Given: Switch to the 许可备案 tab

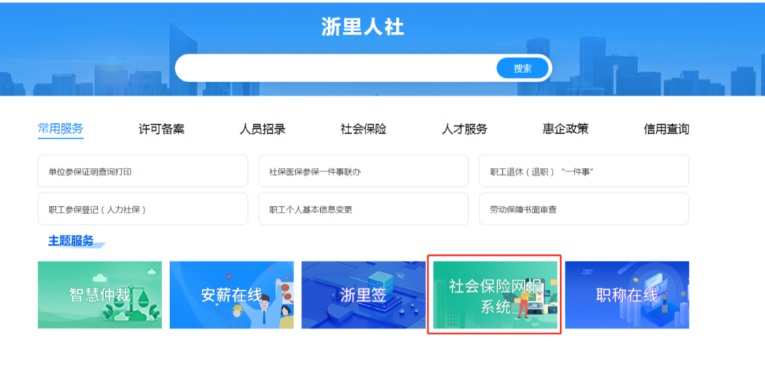Looking at the screenshot, I should pos(161,130).
